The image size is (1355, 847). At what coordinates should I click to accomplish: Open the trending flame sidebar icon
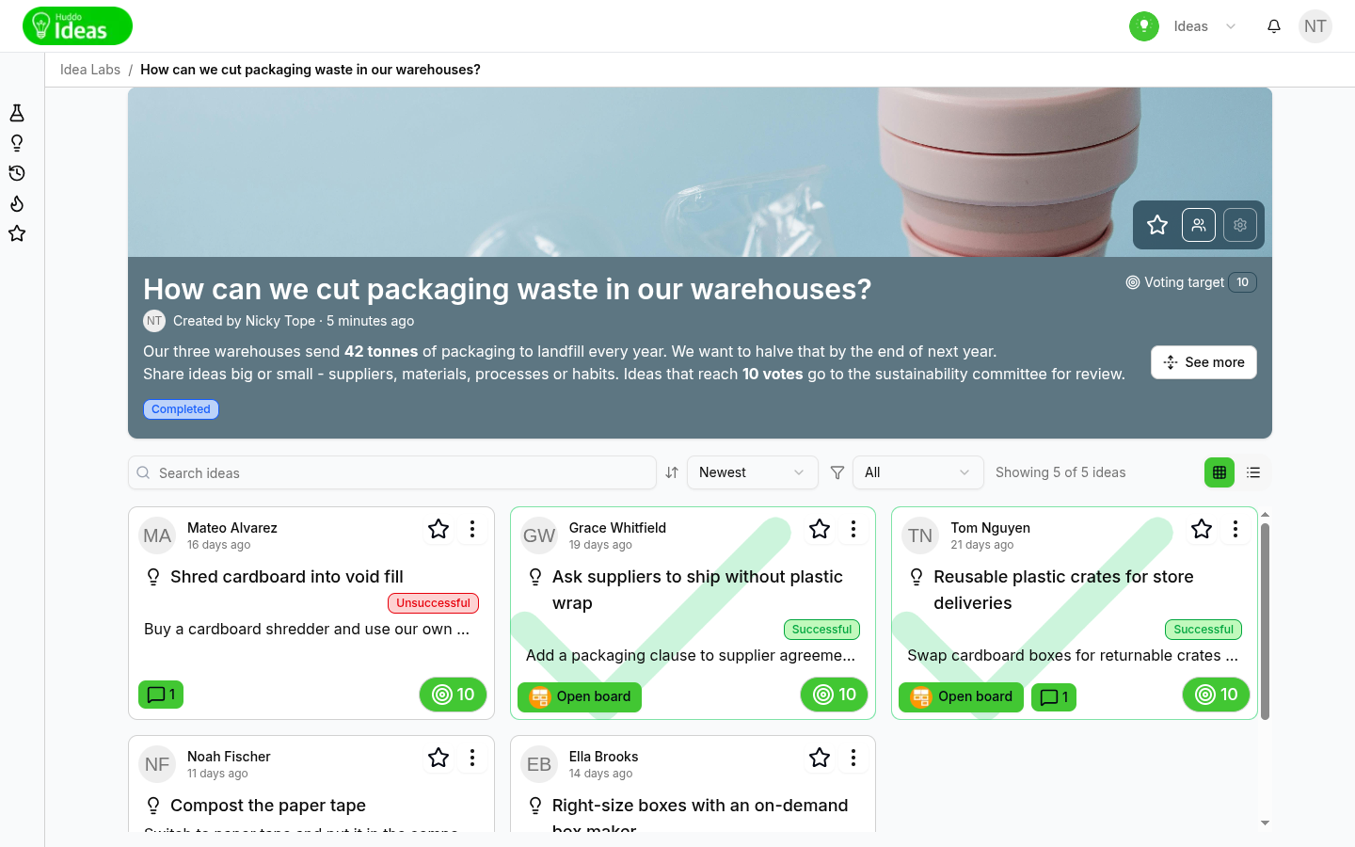[x=17, y=203]
